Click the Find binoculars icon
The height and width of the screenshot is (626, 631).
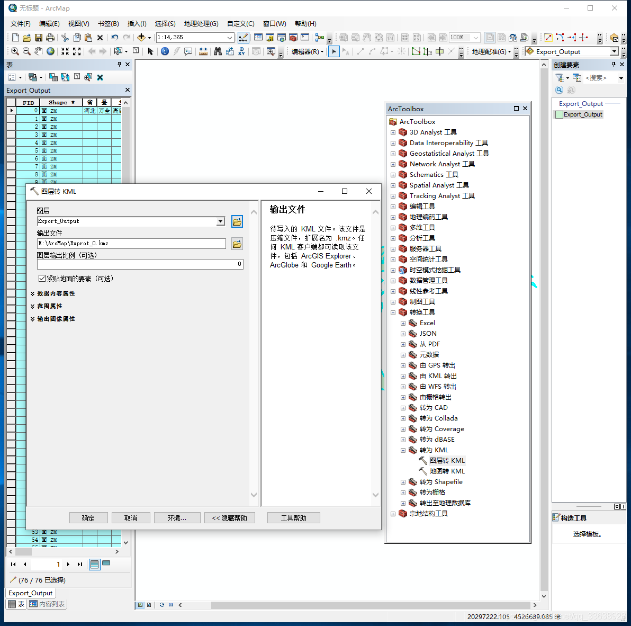tap(218, 51)
